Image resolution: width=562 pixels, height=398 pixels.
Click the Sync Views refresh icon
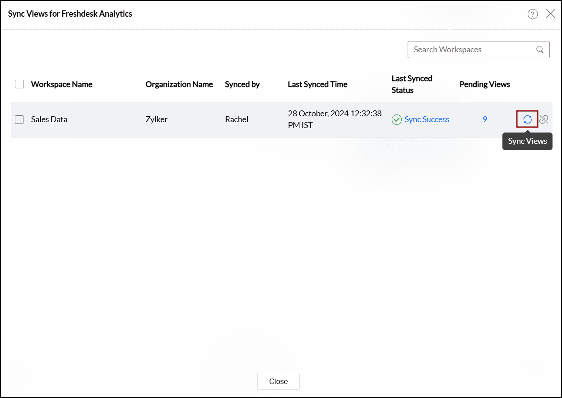pyautogui.click(x=527, y=119)
